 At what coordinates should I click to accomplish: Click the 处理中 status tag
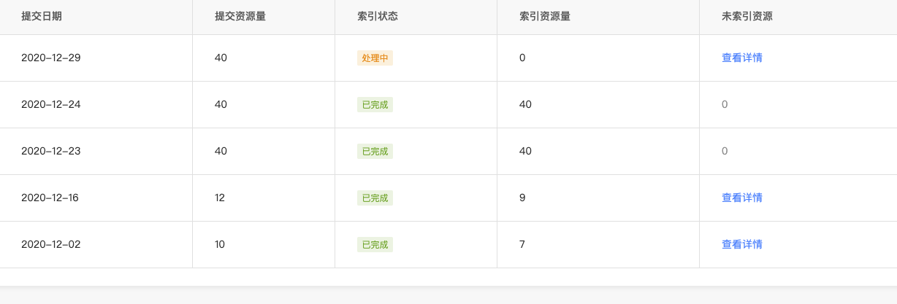click(375, 58)
